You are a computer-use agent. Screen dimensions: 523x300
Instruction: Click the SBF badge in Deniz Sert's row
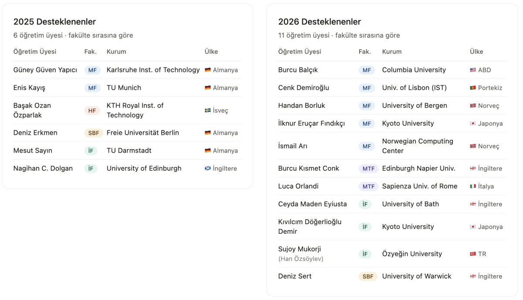[368, 276]
